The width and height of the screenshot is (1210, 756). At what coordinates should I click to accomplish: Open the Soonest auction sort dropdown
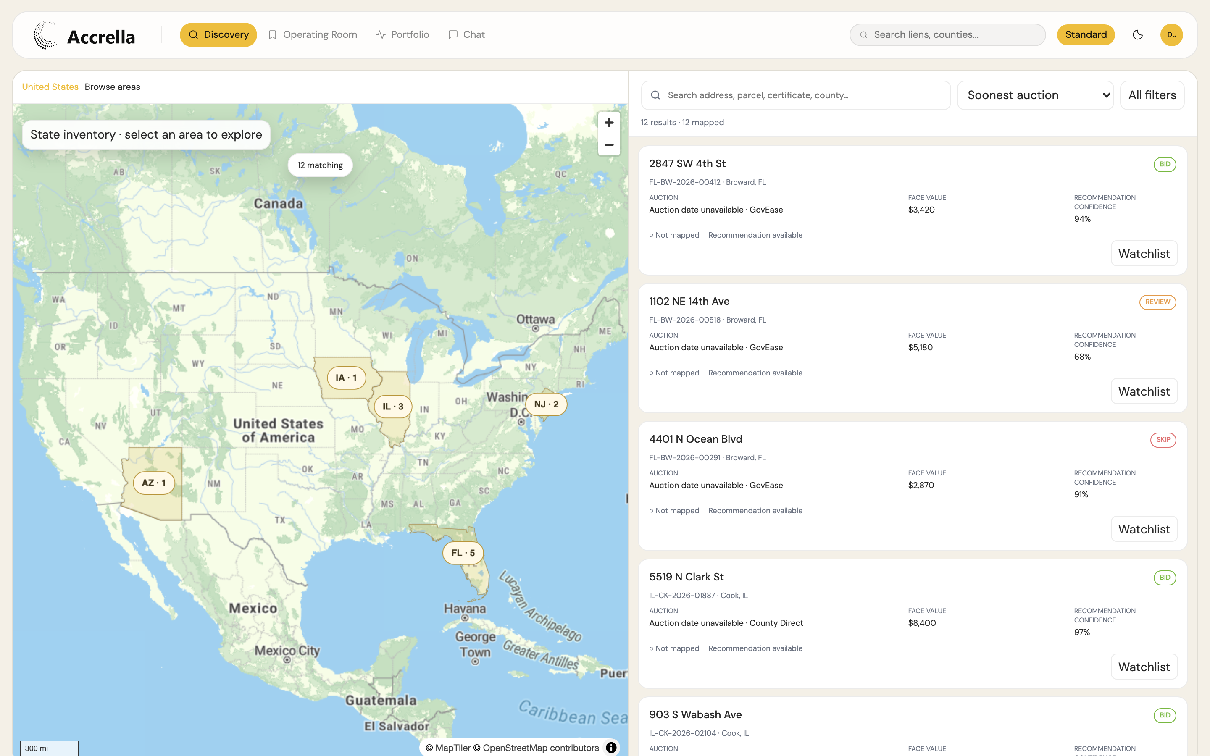pyautogui.click(x=1036, y=95)
